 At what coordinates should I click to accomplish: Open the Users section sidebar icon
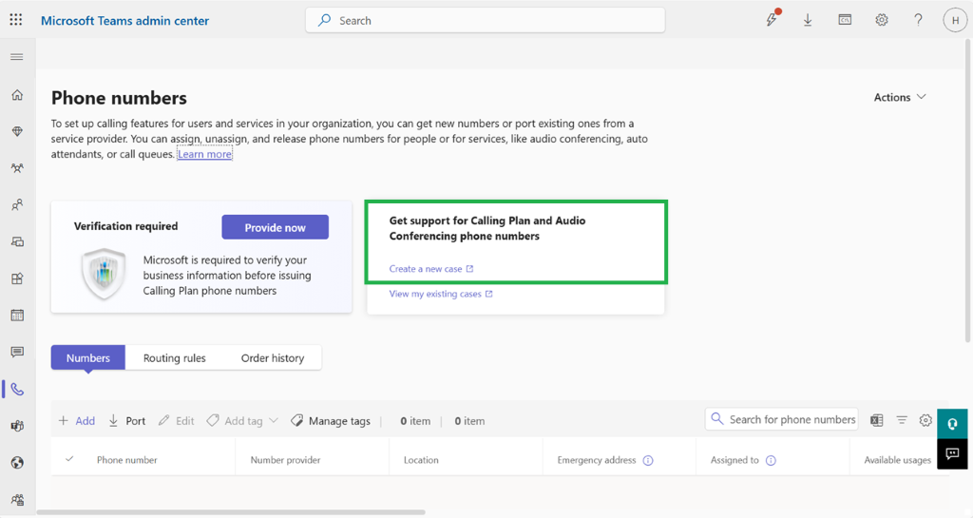tap(17, 204)
